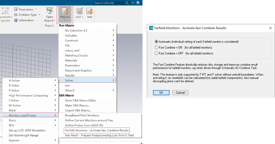Expand the Problem Type dropdown

click(39, 15)
